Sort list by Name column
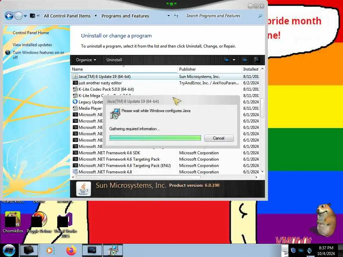The height and width of the screenshot is (257, 343). tap(124, 69)
